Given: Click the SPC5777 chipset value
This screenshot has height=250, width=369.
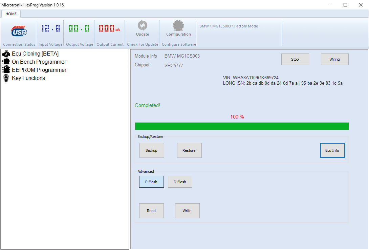Looking at the screenshot, I should pos(174,65).
